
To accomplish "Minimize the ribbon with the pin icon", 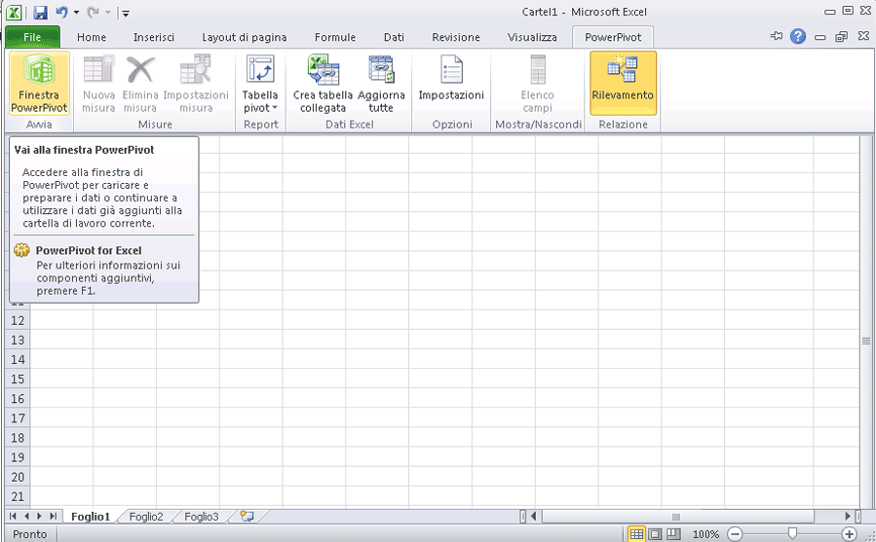I will (777, 36).
